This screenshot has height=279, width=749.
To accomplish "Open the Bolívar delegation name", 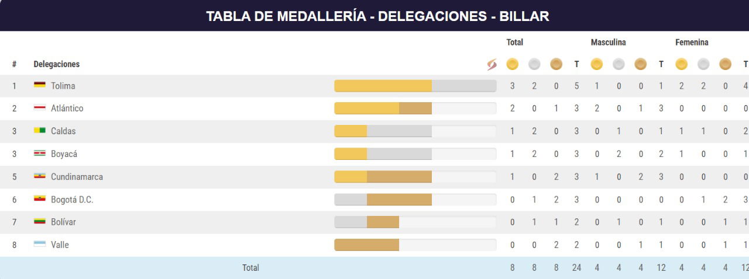I will point(63,222).
